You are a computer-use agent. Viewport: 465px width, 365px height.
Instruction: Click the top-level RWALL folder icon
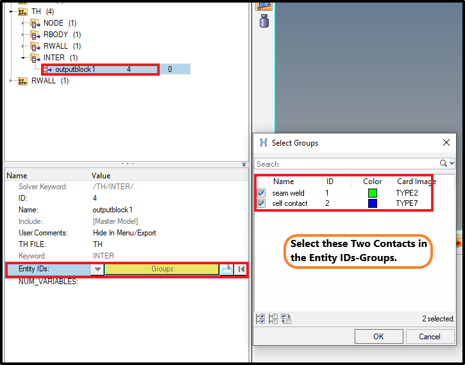tap(23, 81)
